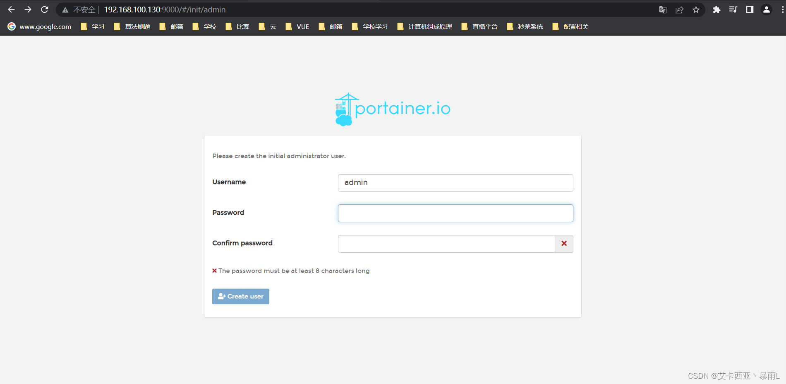Go forward with the browser forward arrow
This screenshot has width=786, height=384.
(28, 9)
